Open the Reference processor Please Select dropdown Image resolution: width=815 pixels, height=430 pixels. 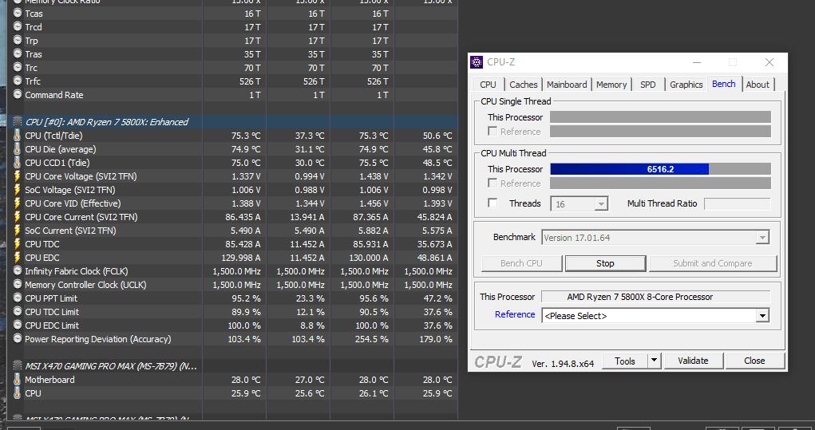pos(762,316)
